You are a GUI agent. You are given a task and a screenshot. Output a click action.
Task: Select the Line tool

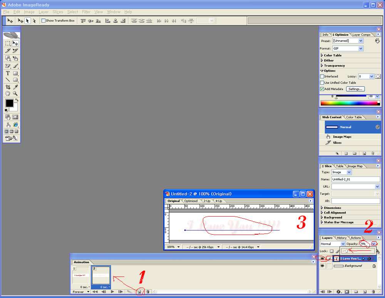pos(8,80)
